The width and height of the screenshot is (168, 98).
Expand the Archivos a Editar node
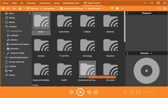click(4, 53)
